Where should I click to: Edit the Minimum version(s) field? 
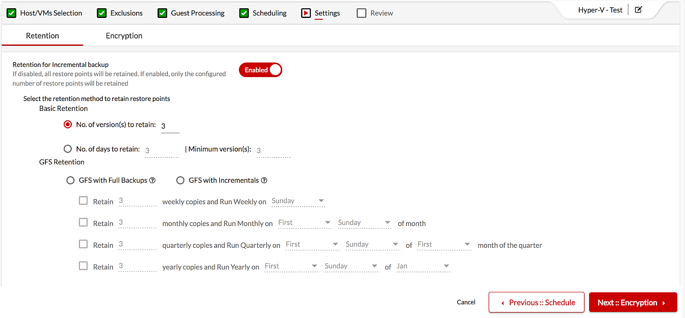coord(274,151)
